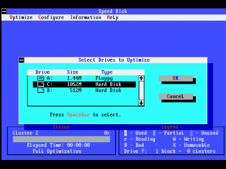Click the Drive ?: block size text
This screenshot has width=226, height=169.
[170, 151]
